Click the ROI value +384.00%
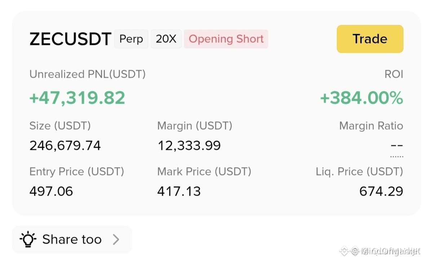 pos(361,98)
